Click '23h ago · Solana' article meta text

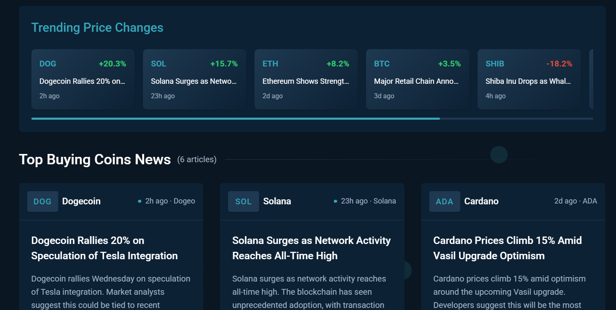(368, 201)
